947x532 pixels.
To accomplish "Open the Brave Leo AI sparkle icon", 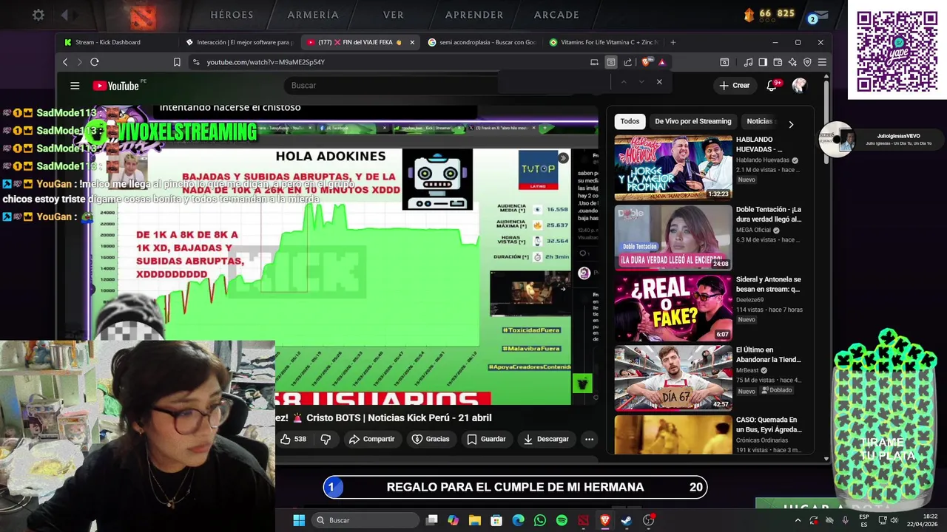I will tap(792, 62).
